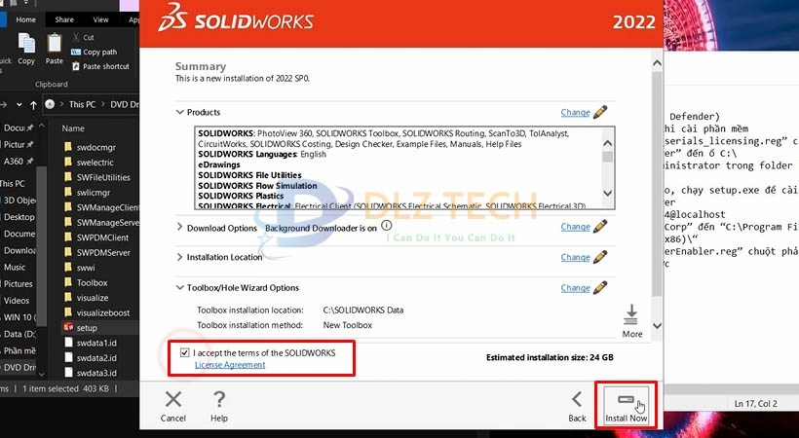799x438 pixels.
Task: Open Home tab in File Explorer
Action: tap(26, 19)
